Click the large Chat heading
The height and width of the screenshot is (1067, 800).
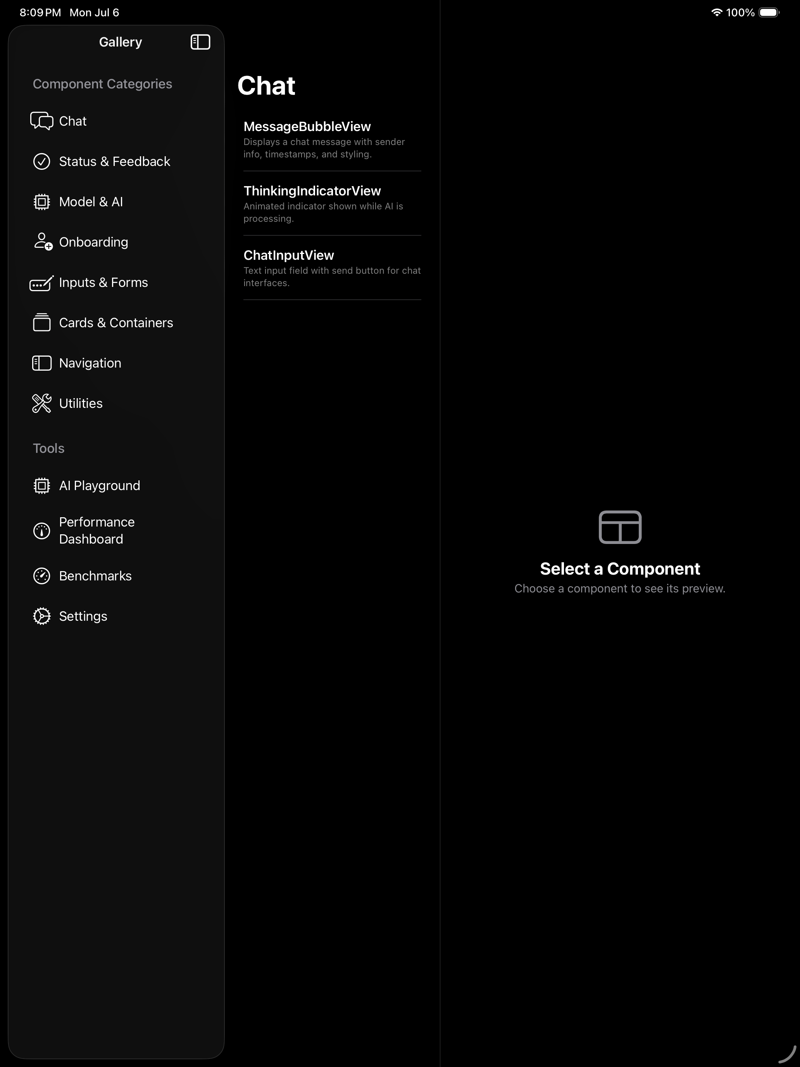tap(266, 86)
